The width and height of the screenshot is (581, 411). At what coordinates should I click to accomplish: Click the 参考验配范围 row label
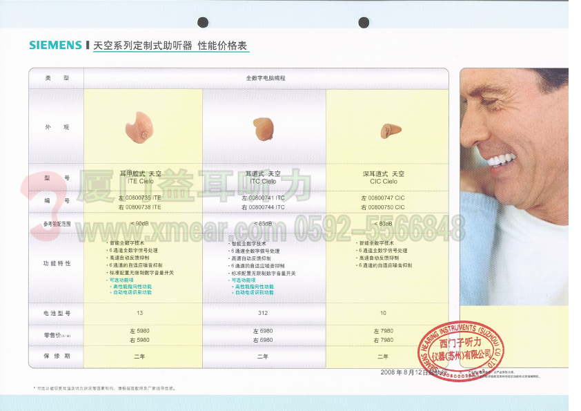click(x=57, y=224)
